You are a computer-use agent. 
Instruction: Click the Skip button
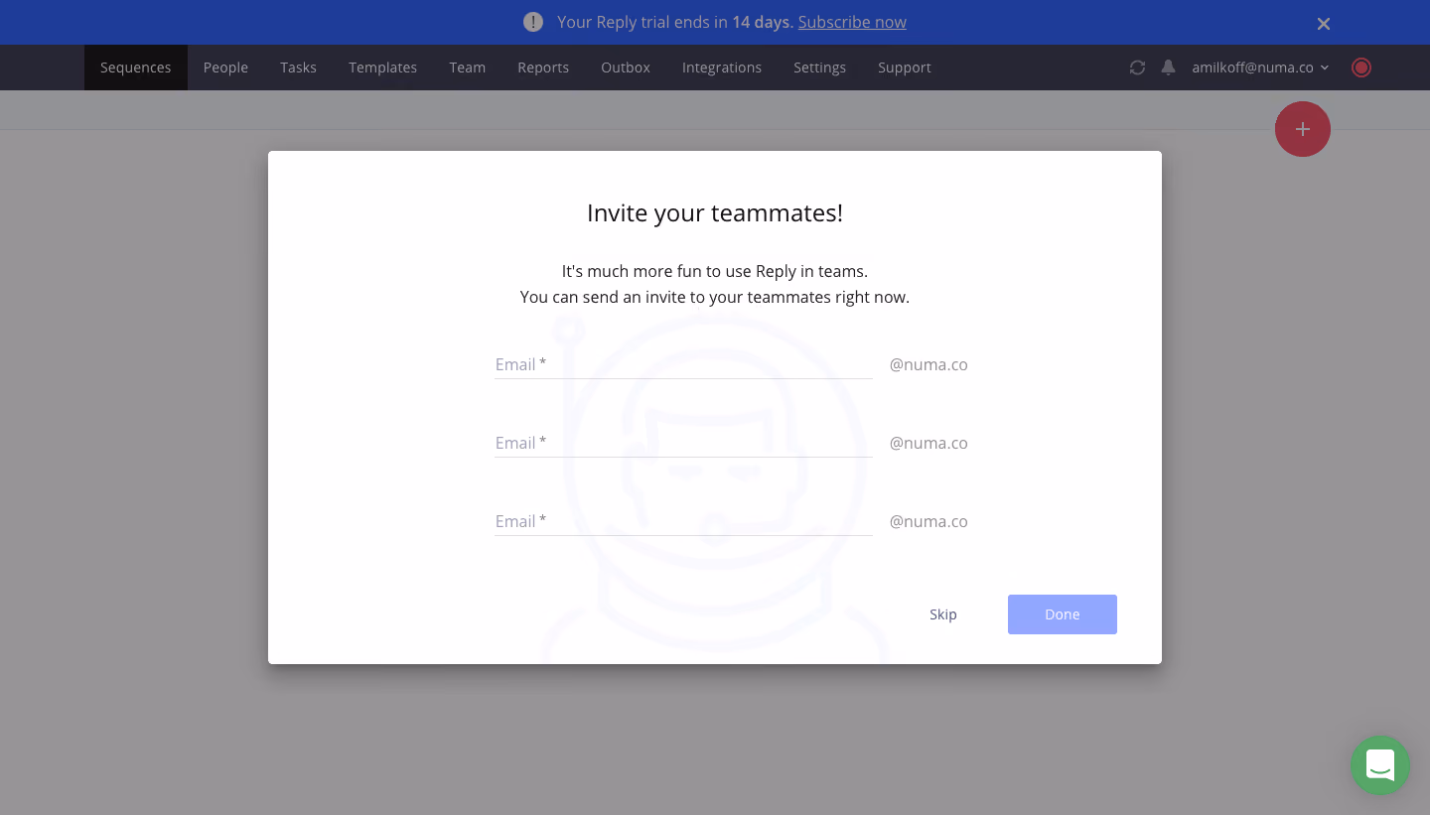click(943, 614)
